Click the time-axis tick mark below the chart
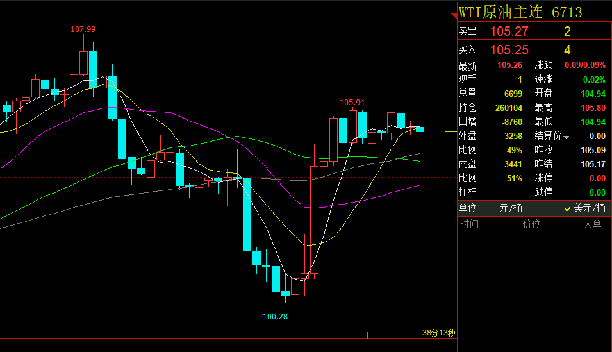The image size is (612, 352). [367, 335]
